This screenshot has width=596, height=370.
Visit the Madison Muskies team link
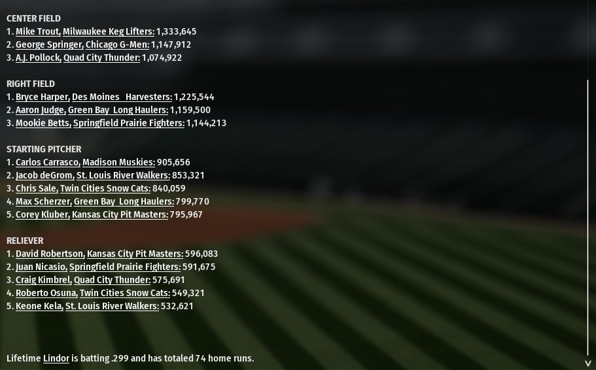point(118,162)
